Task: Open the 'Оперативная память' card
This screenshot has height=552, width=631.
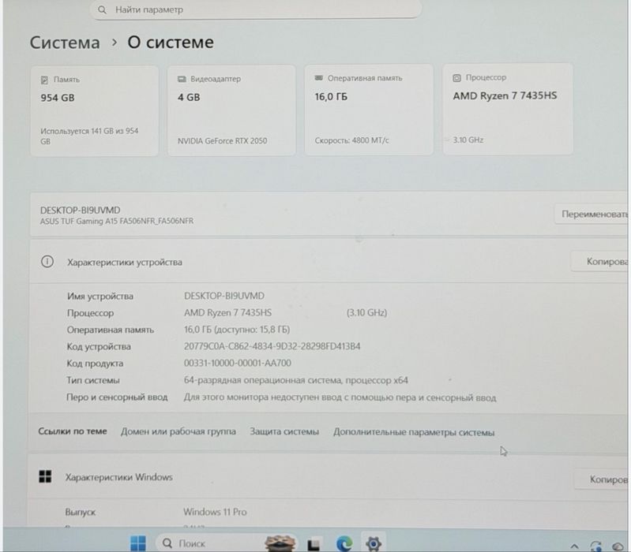Action: coord(369,110)
